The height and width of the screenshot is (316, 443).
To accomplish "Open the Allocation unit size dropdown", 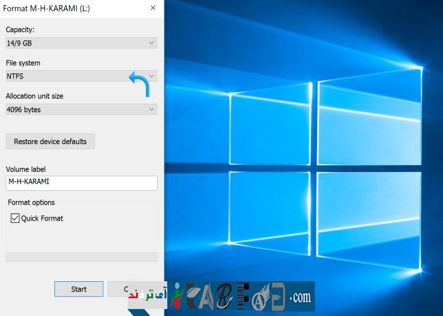I will (81, 109).
